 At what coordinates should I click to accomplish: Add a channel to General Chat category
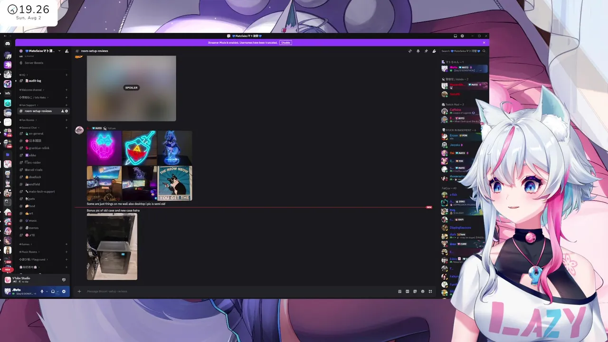[66, 128]
